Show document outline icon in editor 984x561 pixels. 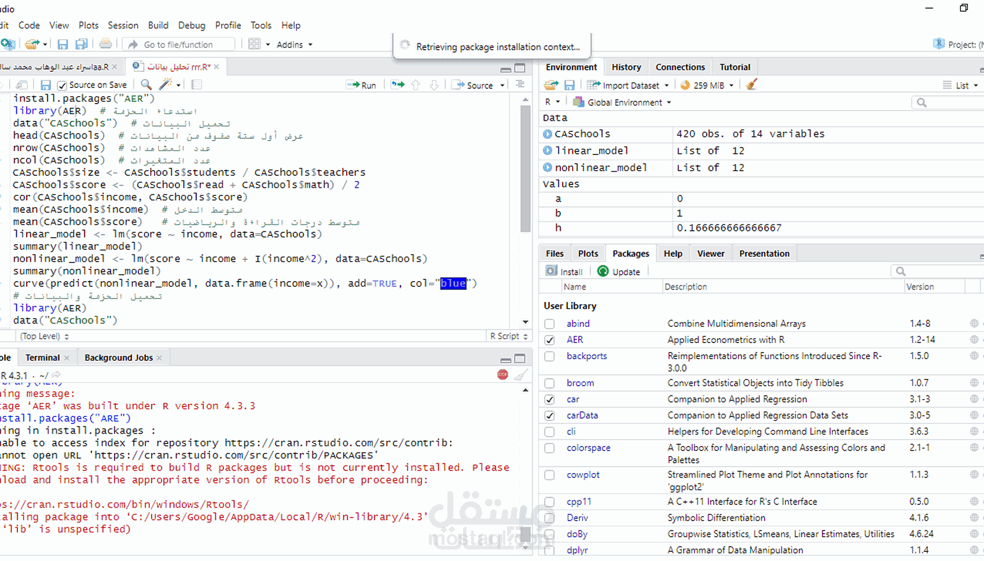pyautogui.click(x=520, y=84)
